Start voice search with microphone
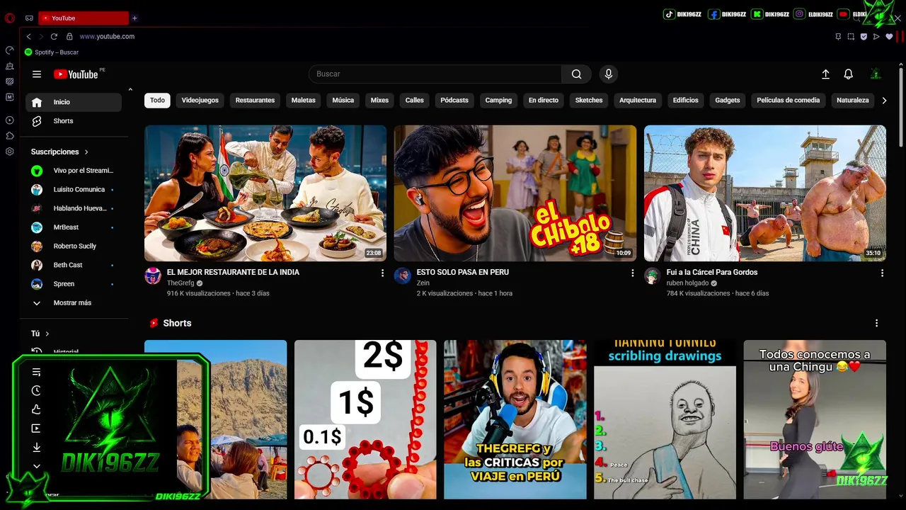Image resolution: width=906 pixels, height=510 pixels. coord(608,74)
